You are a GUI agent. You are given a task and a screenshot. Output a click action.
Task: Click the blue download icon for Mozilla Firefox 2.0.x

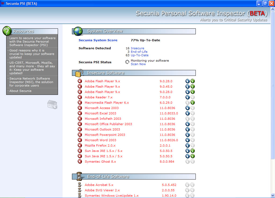click(x=187, y=145)
